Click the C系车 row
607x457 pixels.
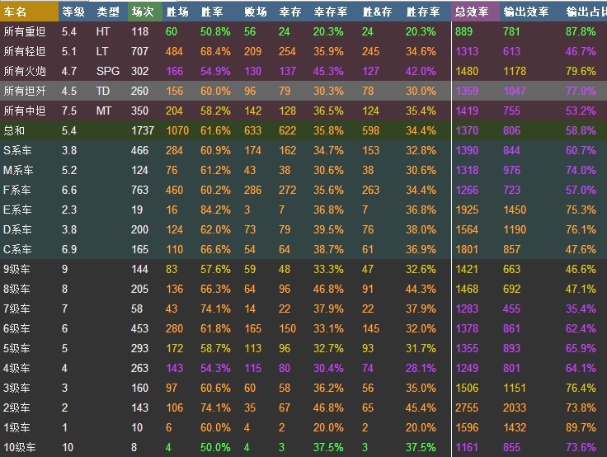(19, 249)
